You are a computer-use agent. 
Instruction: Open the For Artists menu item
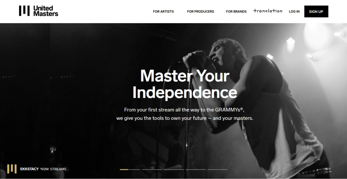pos(163,12)
